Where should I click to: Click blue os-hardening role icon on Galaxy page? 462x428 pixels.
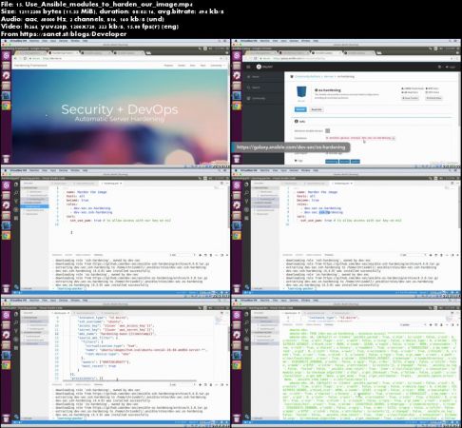301,92
